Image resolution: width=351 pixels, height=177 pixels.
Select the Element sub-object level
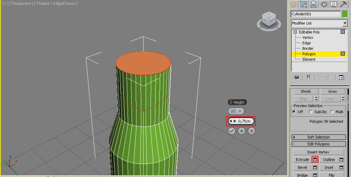tap(309, 59)
